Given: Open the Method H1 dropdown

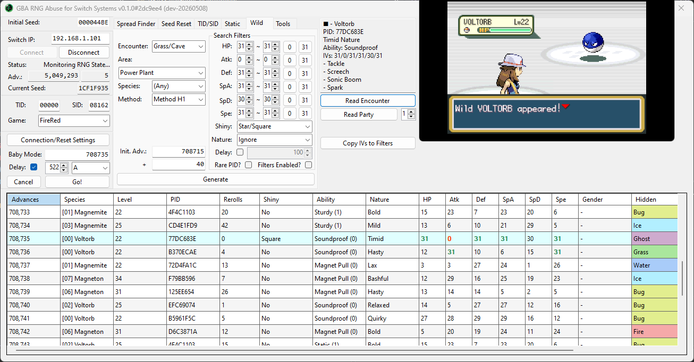Looking at the screenshot, I should coord(179,99).
